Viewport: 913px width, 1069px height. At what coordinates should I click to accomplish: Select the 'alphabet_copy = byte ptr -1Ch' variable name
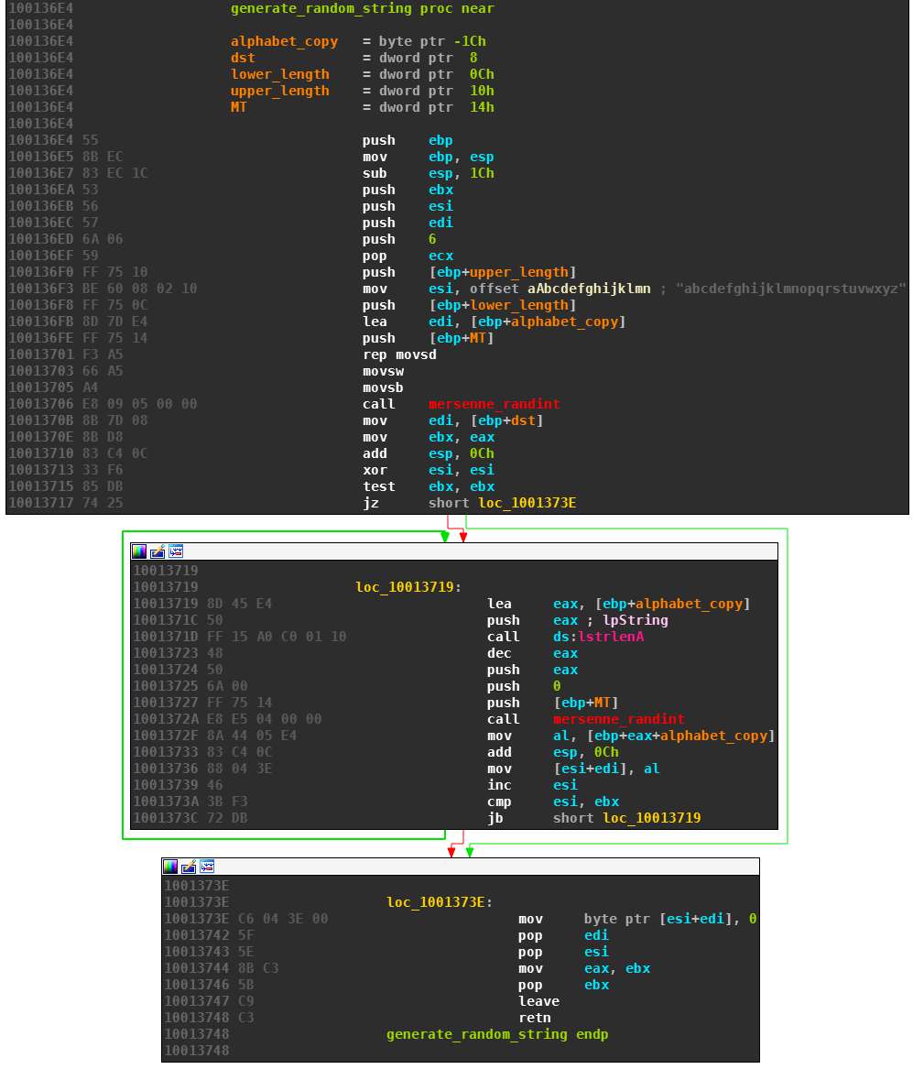coord(284,41)
